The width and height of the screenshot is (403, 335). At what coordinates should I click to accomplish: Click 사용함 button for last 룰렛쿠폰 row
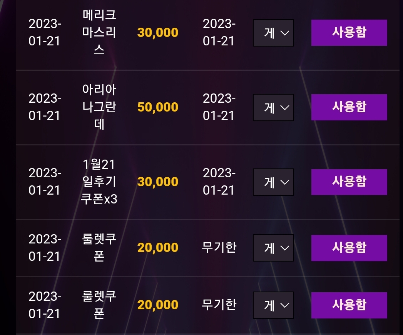coord(349,305)
